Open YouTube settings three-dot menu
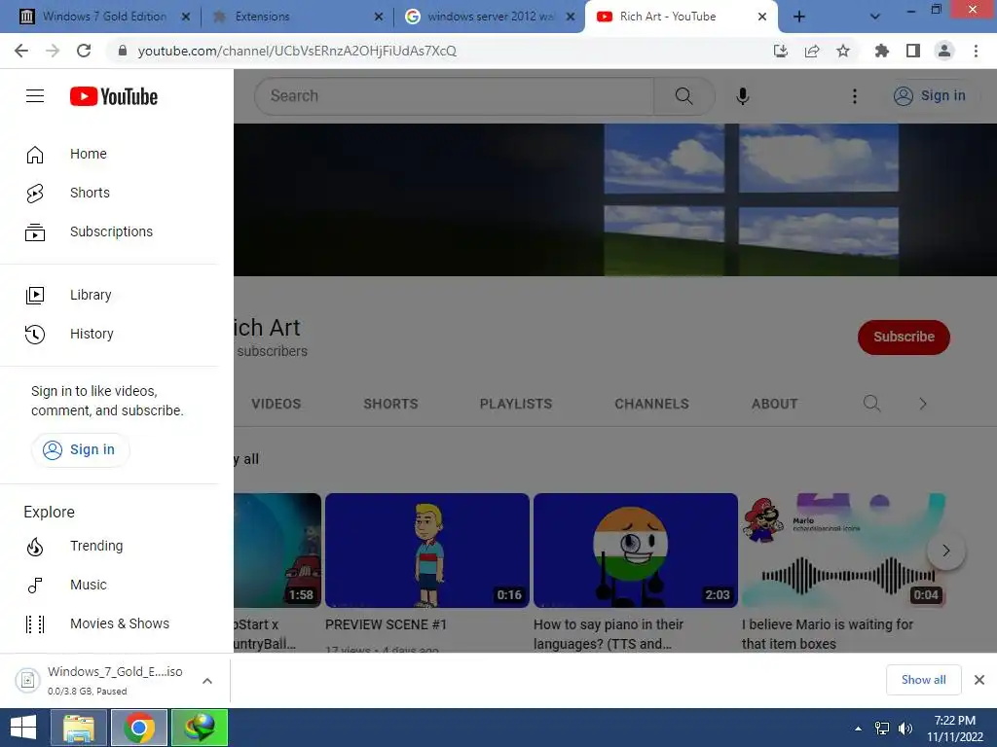 [x=854, y=96]
